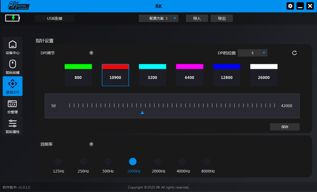
Task: Open the DPI档位数 level count dropdown
Action: click(253, 53)
